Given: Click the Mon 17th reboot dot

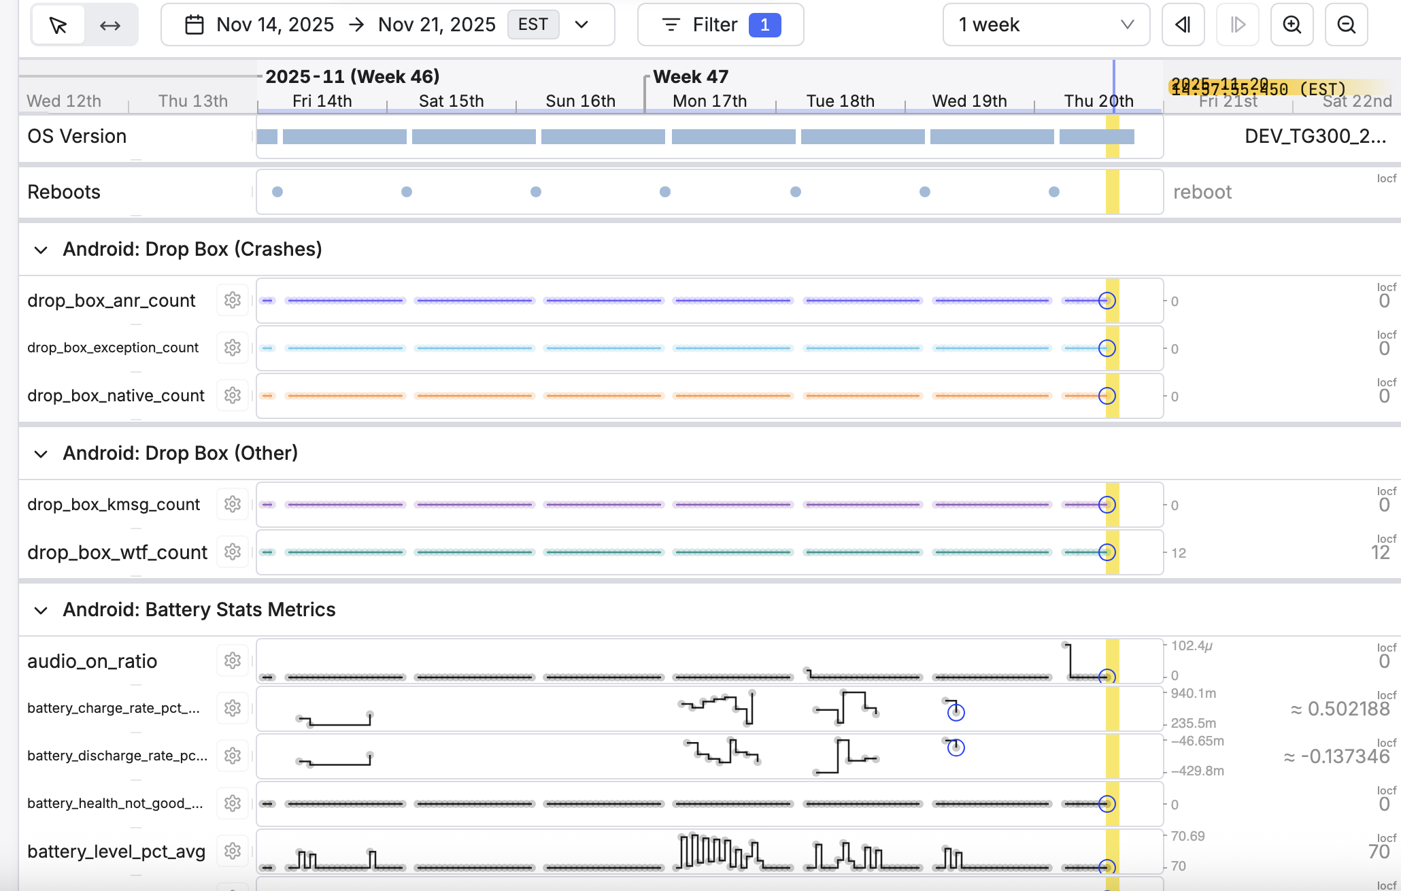Looking at the screenshot, I should [x=665, y=192].
